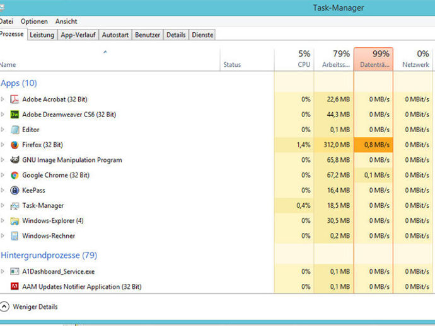Sort by Datenträger 99% column header
This screenshot has height=326, width=435.
pyautogui.click(x=373, y=60)
